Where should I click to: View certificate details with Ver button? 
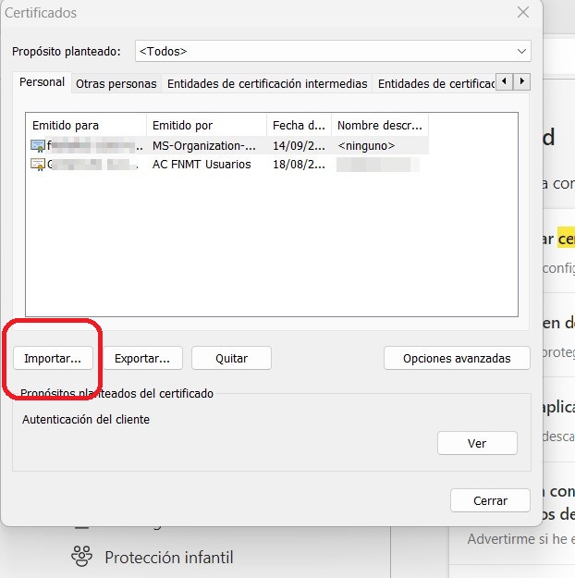point(477,443)
